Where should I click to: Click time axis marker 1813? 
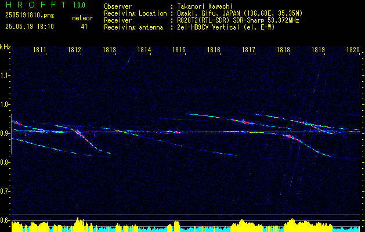[x=109, y=49]
